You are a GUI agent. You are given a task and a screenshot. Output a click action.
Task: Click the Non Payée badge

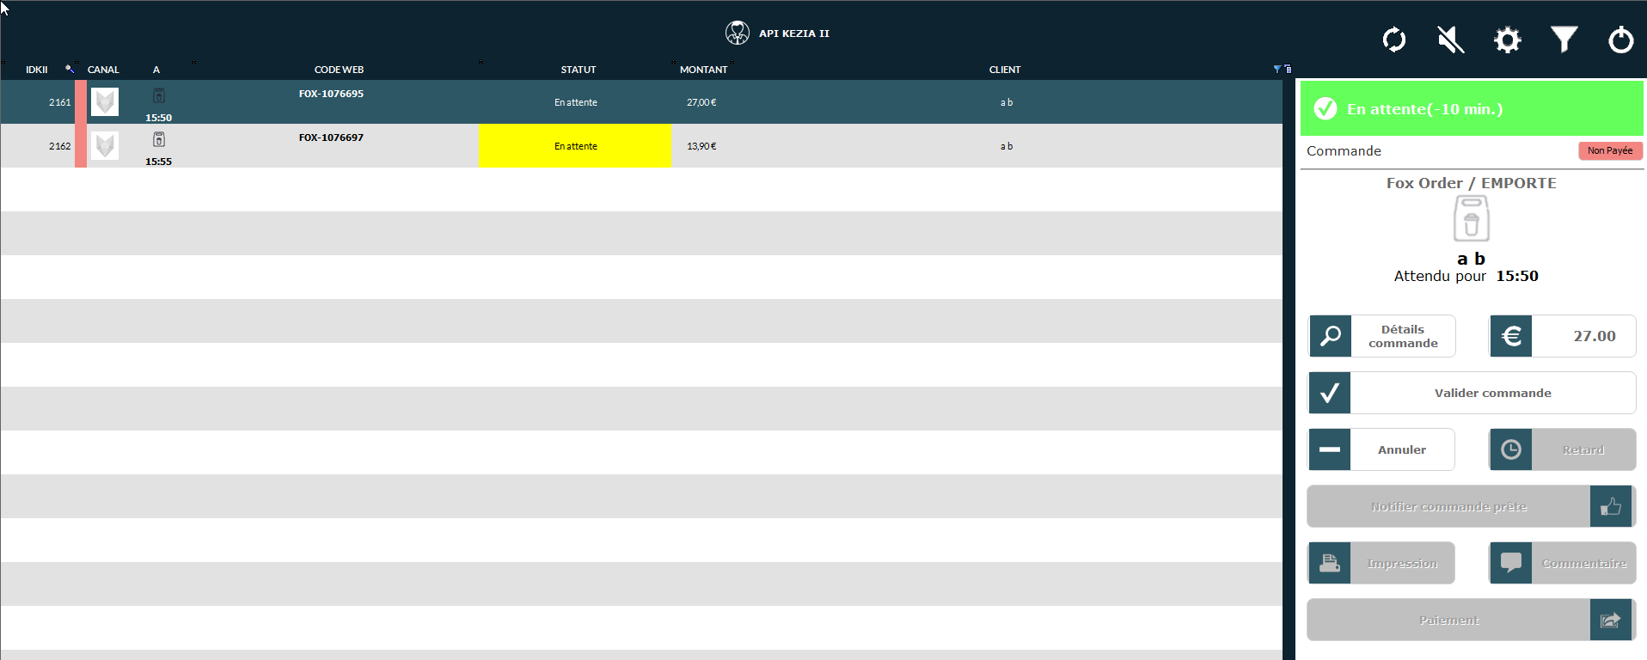coord(1610,150)
